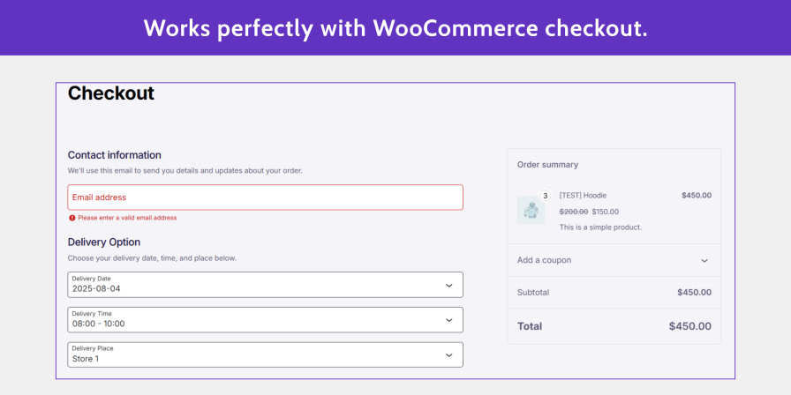
Task: Click the Add a coupon chevron icon
Action: (x=704, y=261)
